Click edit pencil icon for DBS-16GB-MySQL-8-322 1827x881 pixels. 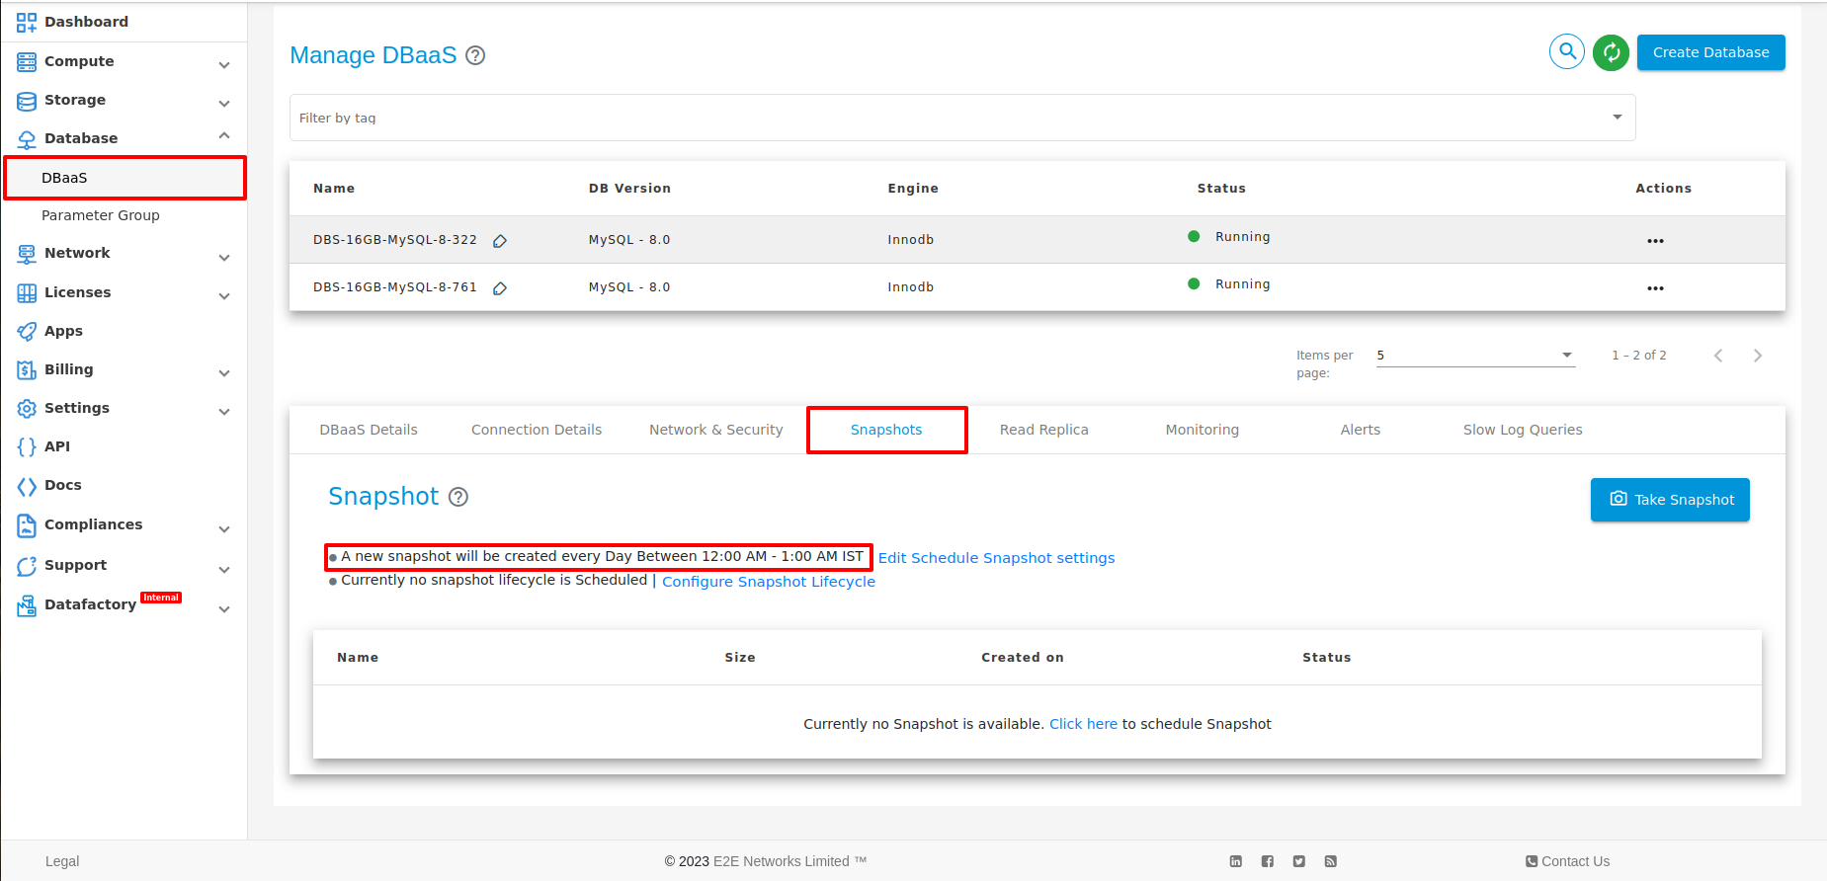click(x=500, y=241)
